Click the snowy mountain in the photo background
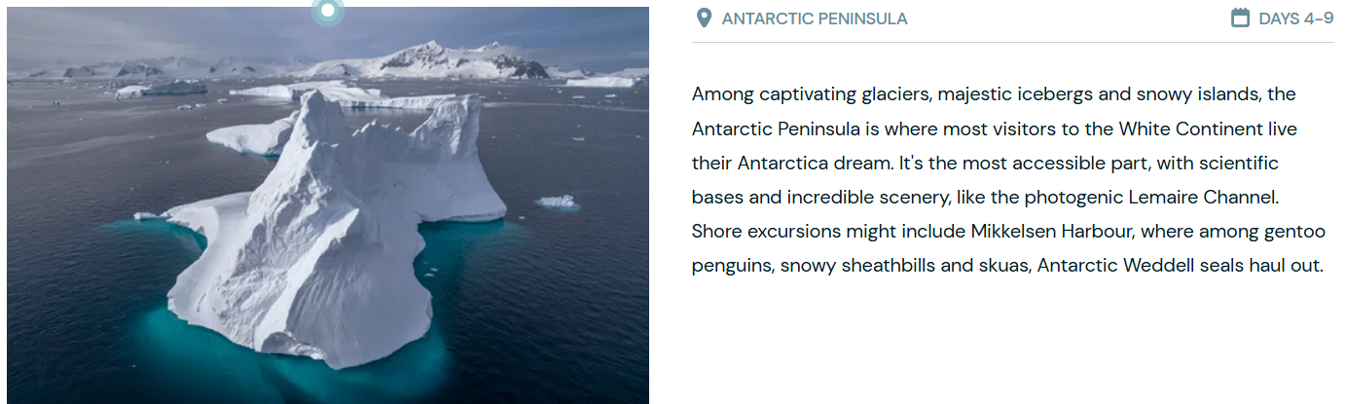The image size is (1345, 404). click(x=428, y=60)
